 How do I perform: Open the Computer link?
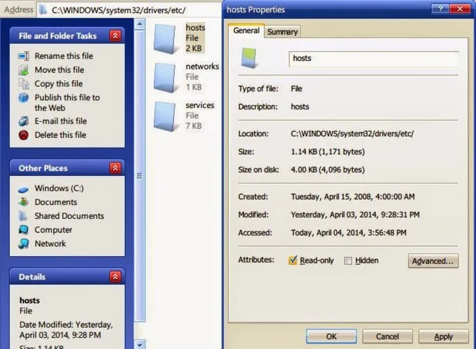(54, 230)
